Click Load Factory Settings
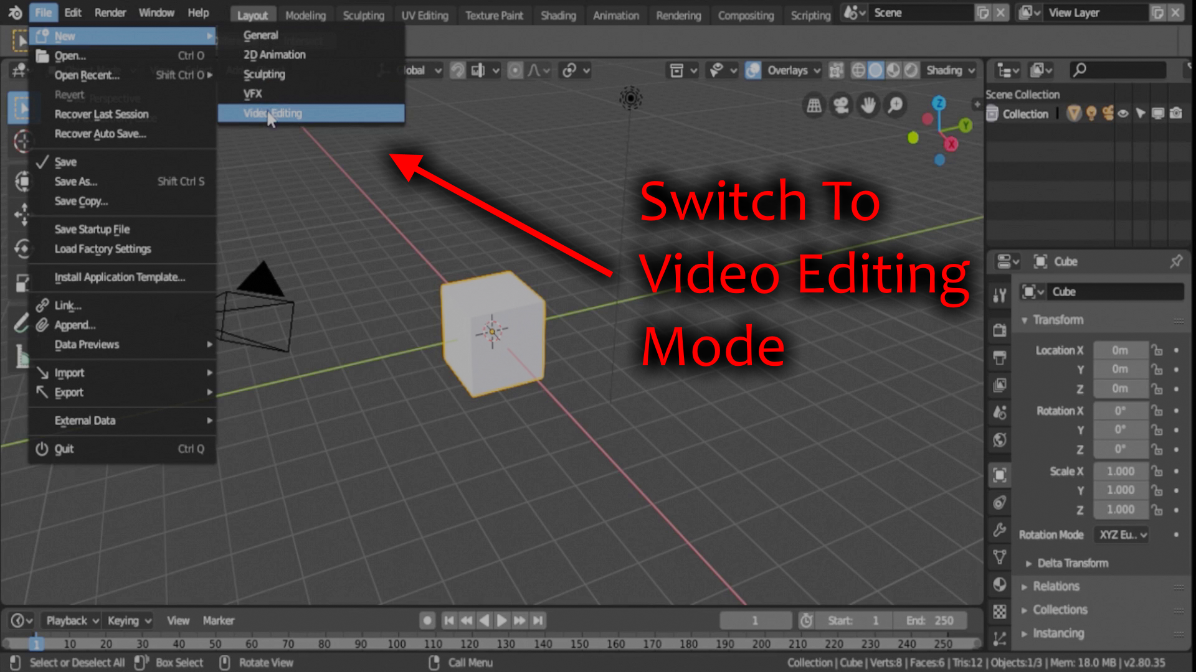Screen dimensions: 1196x672 tap(103, 249)
